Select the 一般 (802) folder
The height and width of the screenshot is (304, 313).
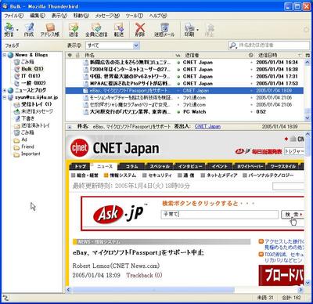click(x=33, y=83)
